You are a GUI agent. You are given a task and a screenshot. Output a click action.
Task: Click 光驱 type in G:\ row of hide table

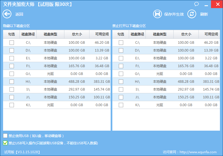pyautogui.click(x=50, y=74)
